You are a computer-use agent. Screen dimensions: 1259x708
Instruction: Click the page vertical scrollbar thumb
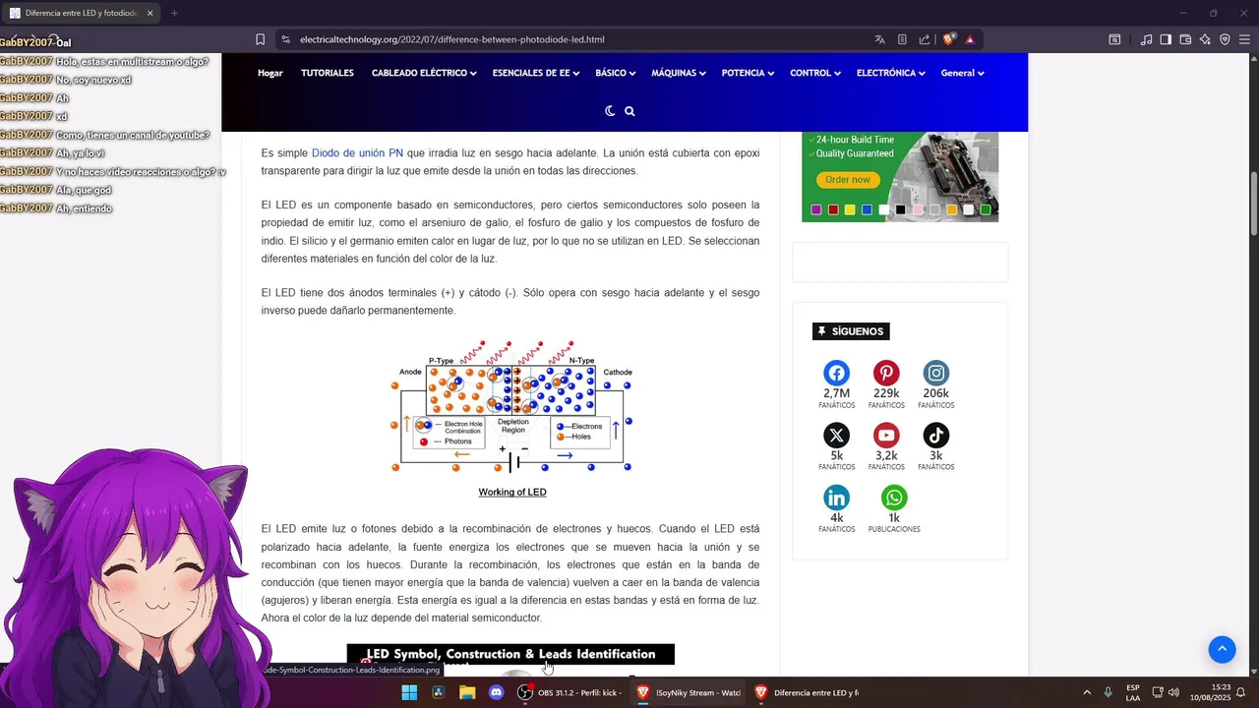click(x=1254, y=204)
